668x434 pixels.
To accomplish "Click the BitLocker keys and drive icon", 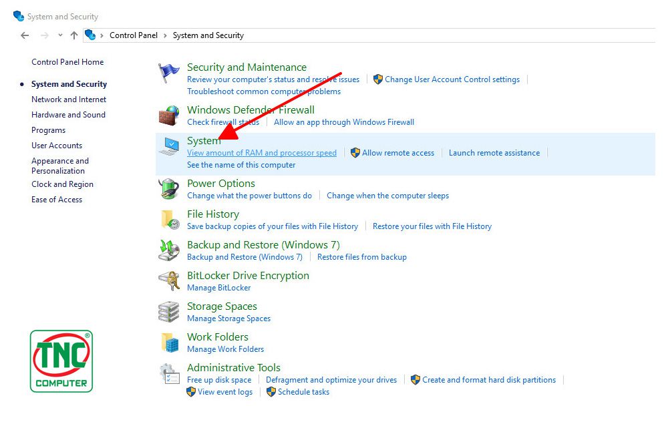I will coord(169,280).
